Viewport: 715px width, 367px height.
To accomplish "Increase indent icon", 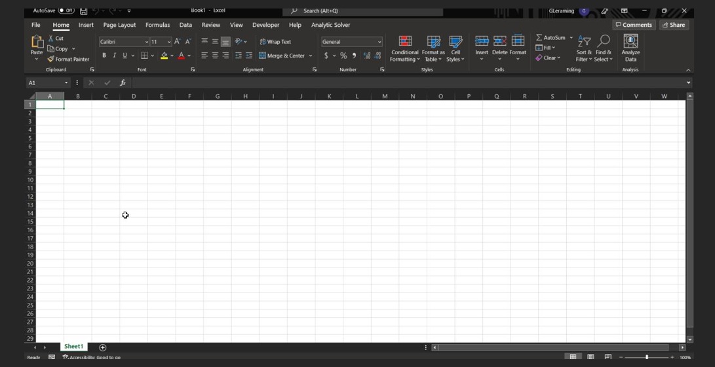I will point(249,56).
